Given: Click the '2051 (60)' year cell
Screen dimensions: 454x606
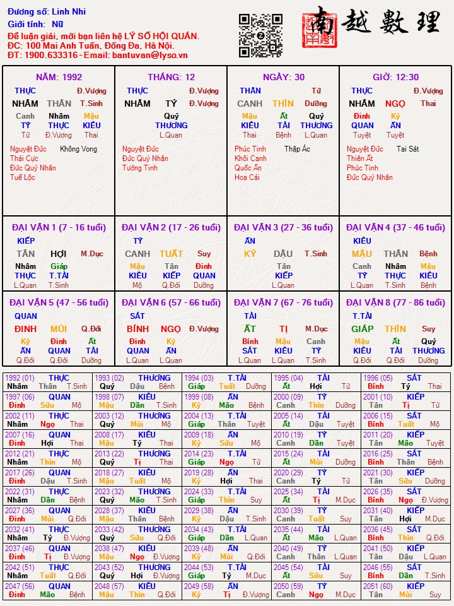Looking at the screenshot, I should (405, 591).
